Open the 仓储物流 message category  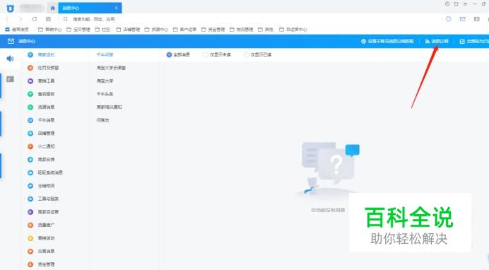[46, 185]
